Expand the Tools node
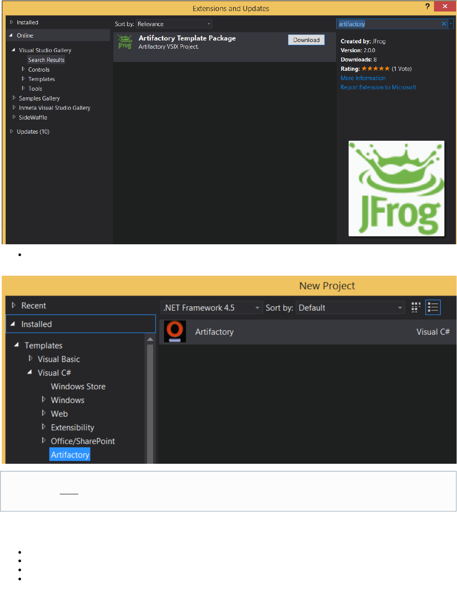 point(23,89)
